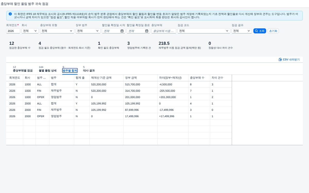Switch to the 충당부채별 점검 tab
The image size is (309, 193).
(x=23, y=71)
